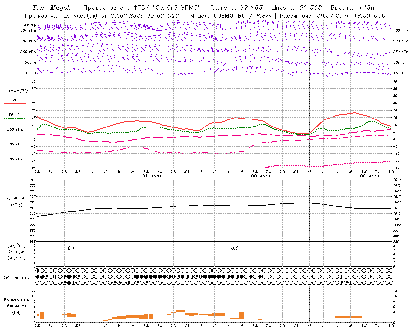
Task: Click the '10 м' wind level label on left
Action: tap(31, 73)
